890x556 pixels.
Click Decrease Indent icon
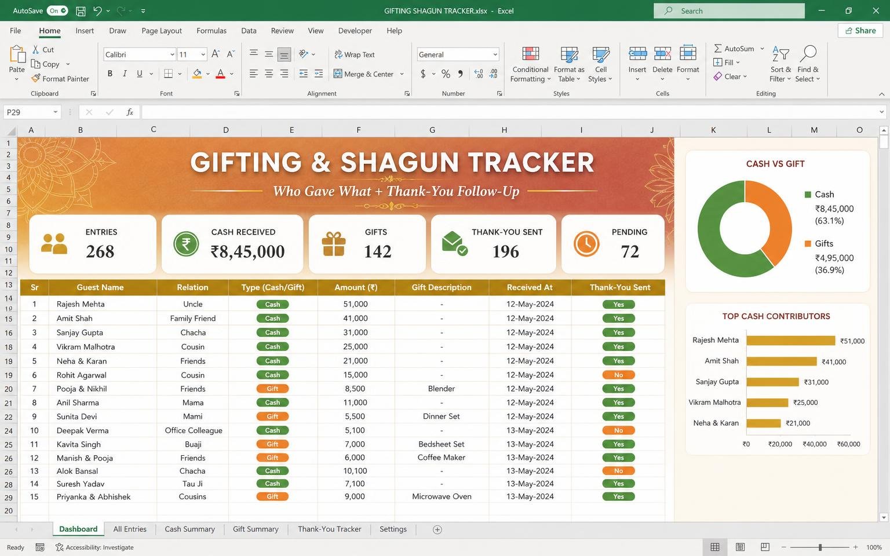[304, 74]
